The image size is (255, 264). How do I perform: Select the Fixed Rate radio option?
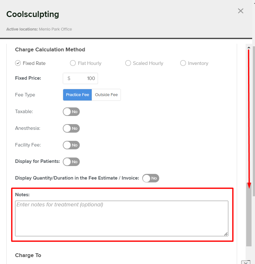pos(18,63)
